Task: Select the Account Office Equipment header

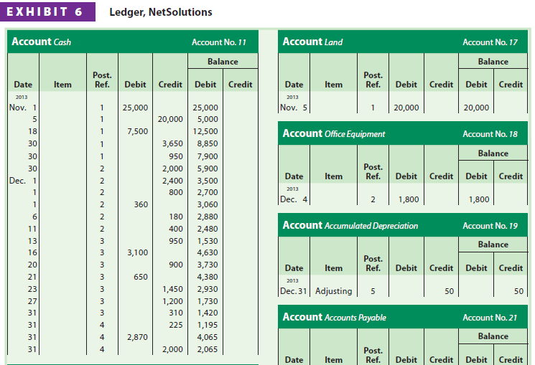Action: coord(333,133)
